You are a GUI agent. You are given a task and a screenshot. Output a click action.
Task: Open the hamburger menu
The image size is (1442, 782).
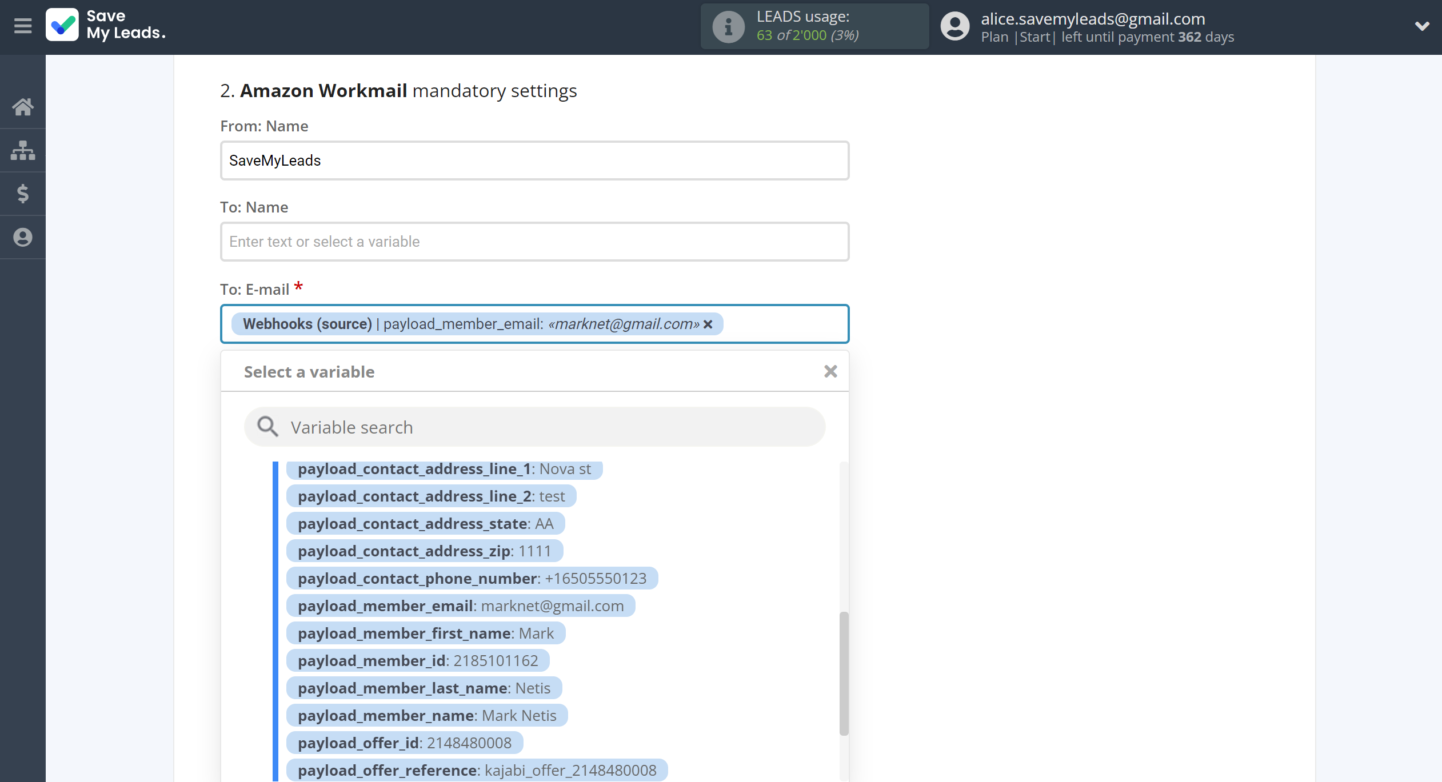23,26
